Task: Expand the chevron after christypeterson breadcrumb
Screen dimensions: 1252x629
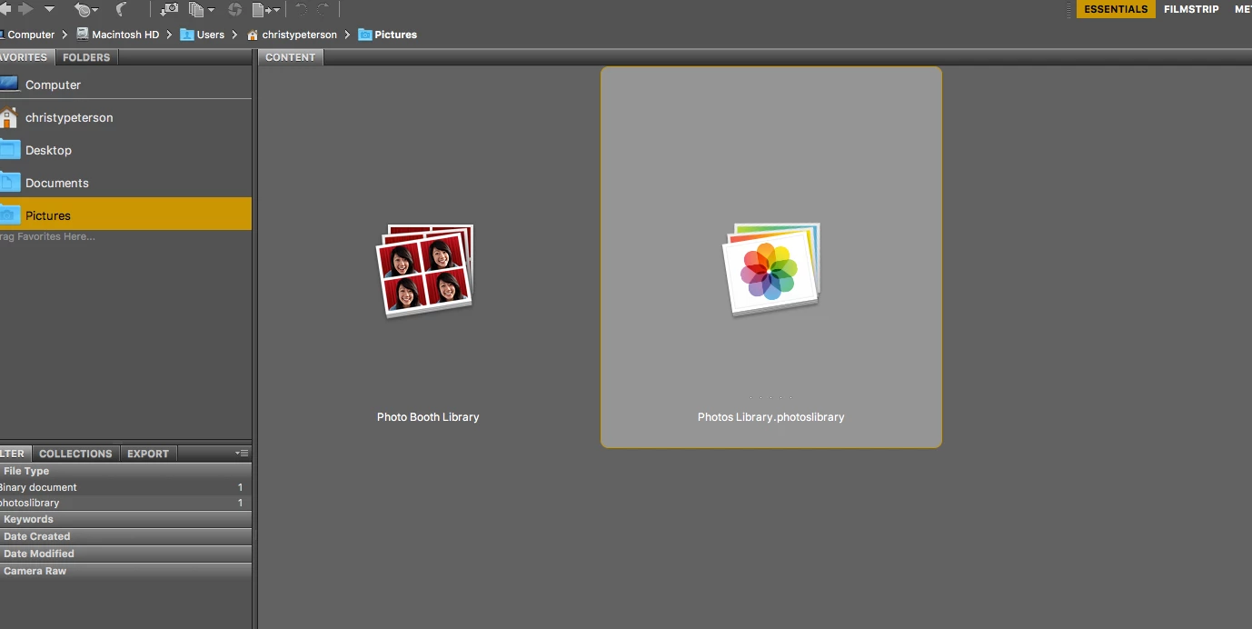Action: pyautogui.click(x=347, y=35)
